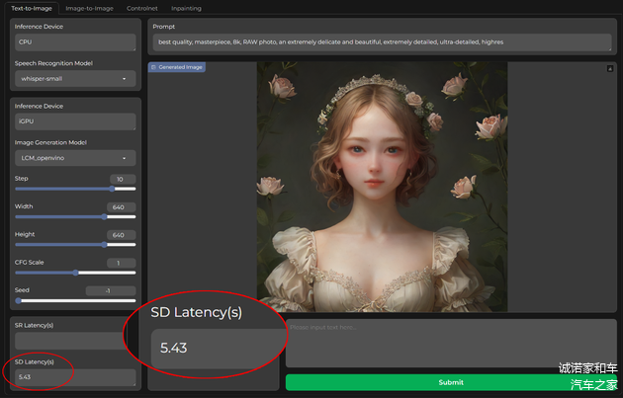The width and height of the screenshot is (623, 398).
Task: Open the Speech Recognition Model dropdown
Action: (x=75, y=79)
